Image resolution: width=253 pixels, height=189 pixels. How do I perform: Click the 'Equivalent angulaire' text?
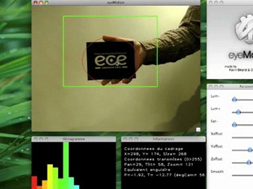point(147,170)
